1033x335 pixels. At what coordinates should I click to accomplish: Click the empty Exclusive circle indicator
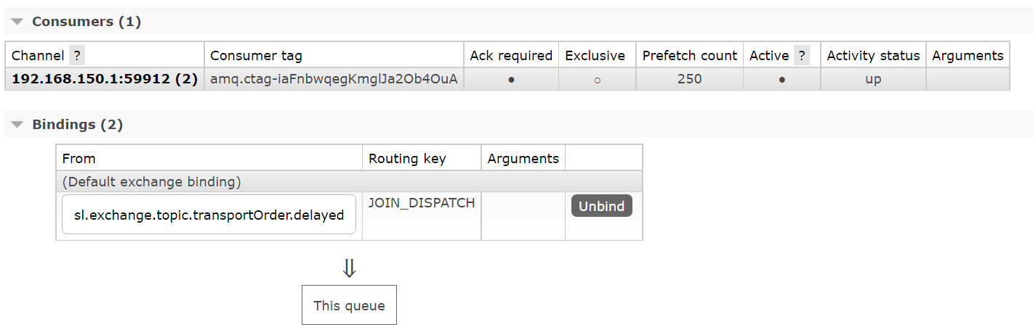click(597, 80)
